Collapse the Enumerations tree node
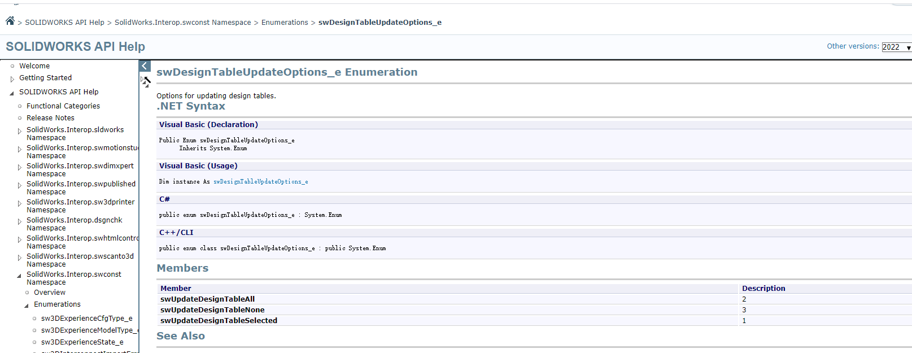The height and width of the screenshot is (353, 912). pos(27,306)
